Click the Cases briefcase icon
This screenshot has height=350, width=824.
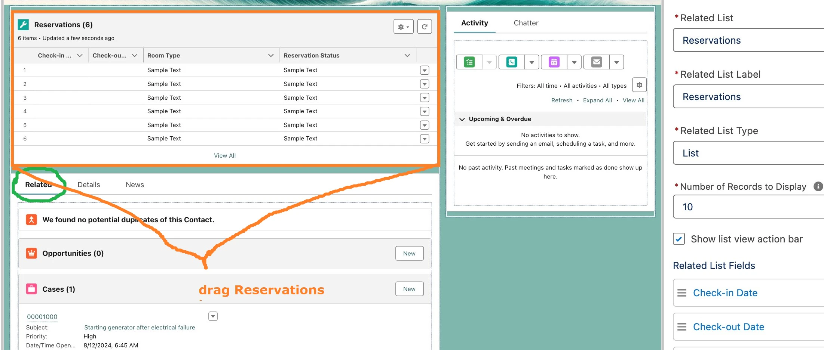coord(31,289)
